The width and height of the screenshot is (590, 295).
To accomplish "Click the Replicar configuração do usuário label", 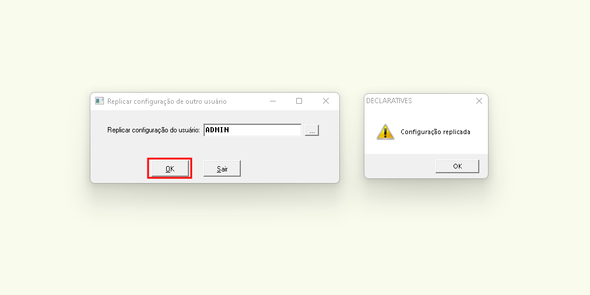I will (153, 130).
